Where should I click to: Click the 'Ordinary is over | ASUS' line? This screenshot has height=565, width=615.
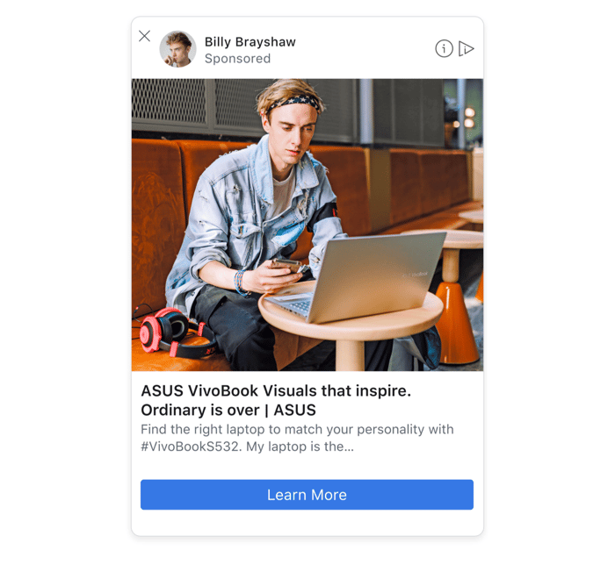click(x=228, y=410)
